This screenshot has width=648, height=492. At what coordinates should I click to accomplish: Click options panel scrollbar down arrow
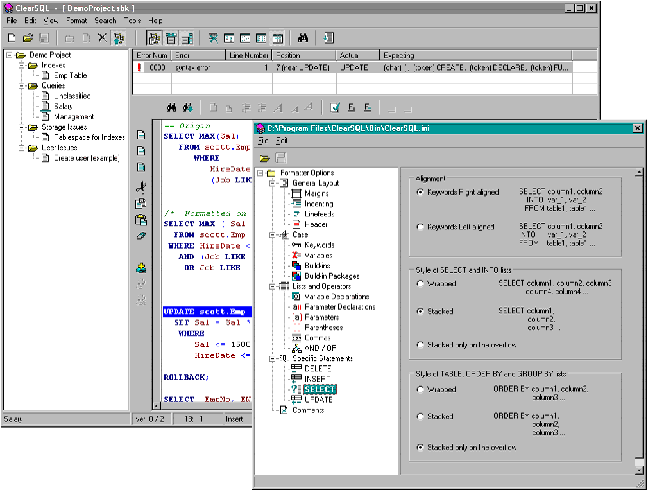pos(639,470)
